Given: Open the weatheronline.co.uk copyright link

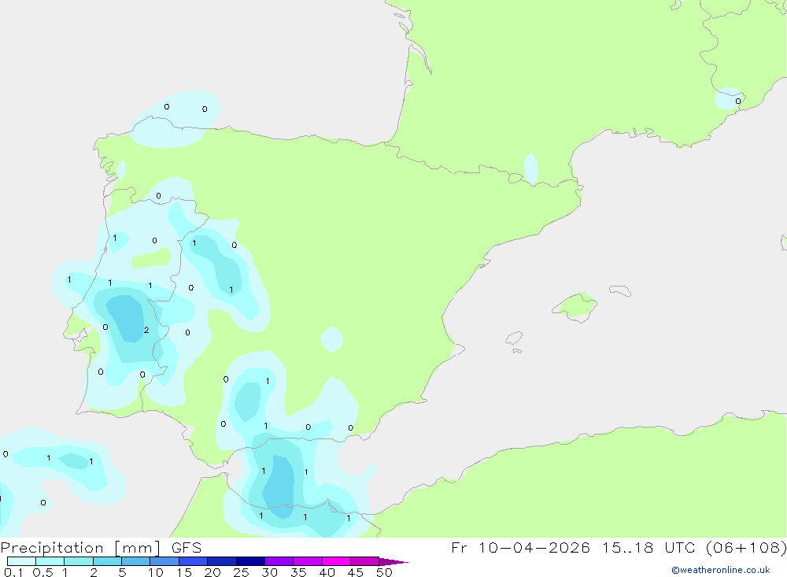Looking at the screenshot, I should coord(721,570).
